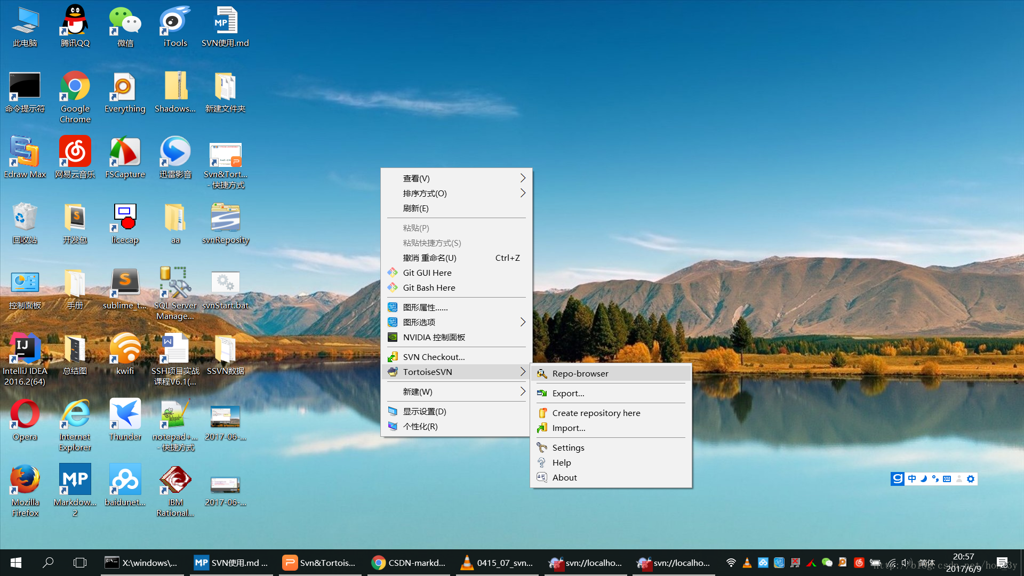Click the Export... submenu entry
Image resolution: width=1024 pixels, height=576 pixels.
(568, 393)
